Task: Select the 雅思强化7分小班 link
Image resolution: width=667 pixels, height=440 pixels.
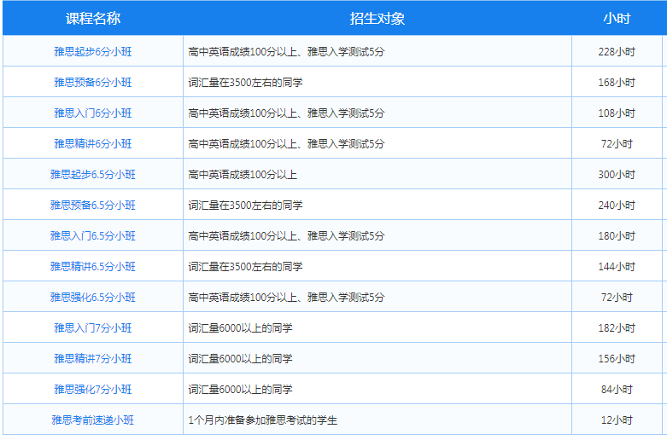Action: coord(92,390)
